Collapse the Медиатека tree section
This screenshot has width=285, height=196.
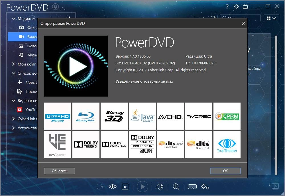point(13,18)
